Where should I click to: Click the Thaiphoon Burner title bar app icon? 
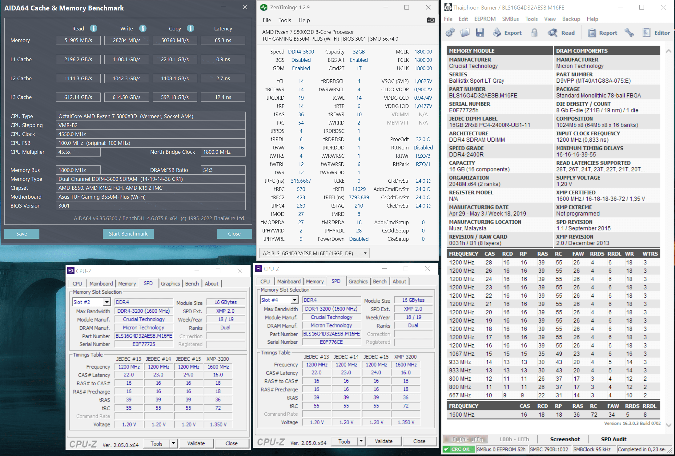448,7
